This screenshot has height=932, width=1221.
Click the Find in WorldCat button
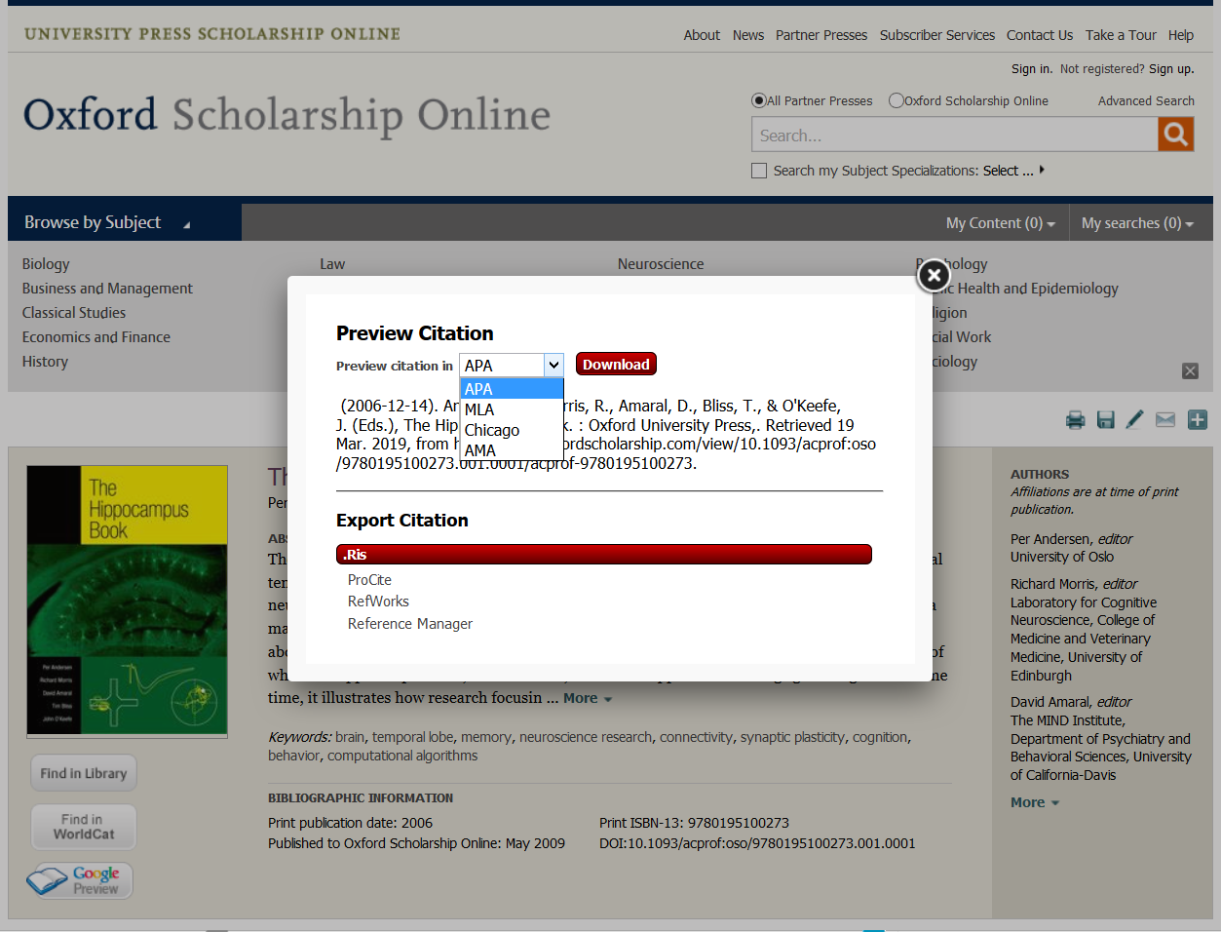pyautogui.click(x=84, y=827)
